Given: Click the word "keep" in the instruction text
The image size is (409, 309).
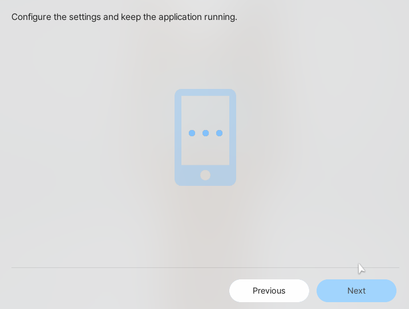Looking at the screenshot, I should [x=131, y=17].
